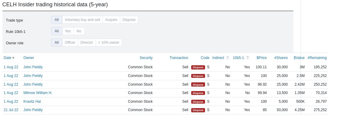Click Dispose badge in the 225,252 remaining row
Viewport: 340px width, 115px height.
click(x=198, y=76)
